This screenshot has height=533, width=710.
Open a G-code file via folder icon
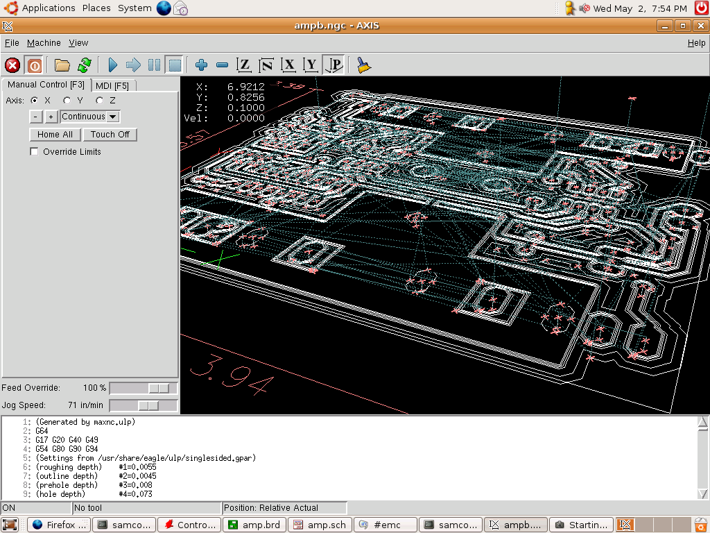pos(62,65)
